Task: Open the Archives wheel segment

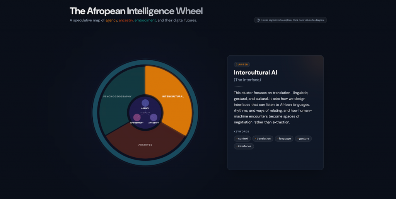Action: point(145,145)
